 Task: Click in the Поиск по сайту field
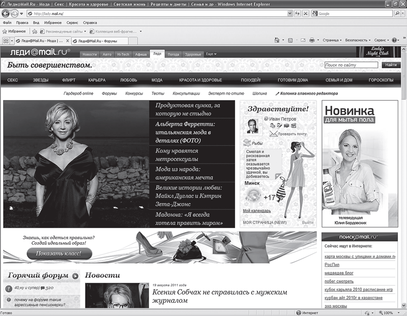tap(351, 65)
